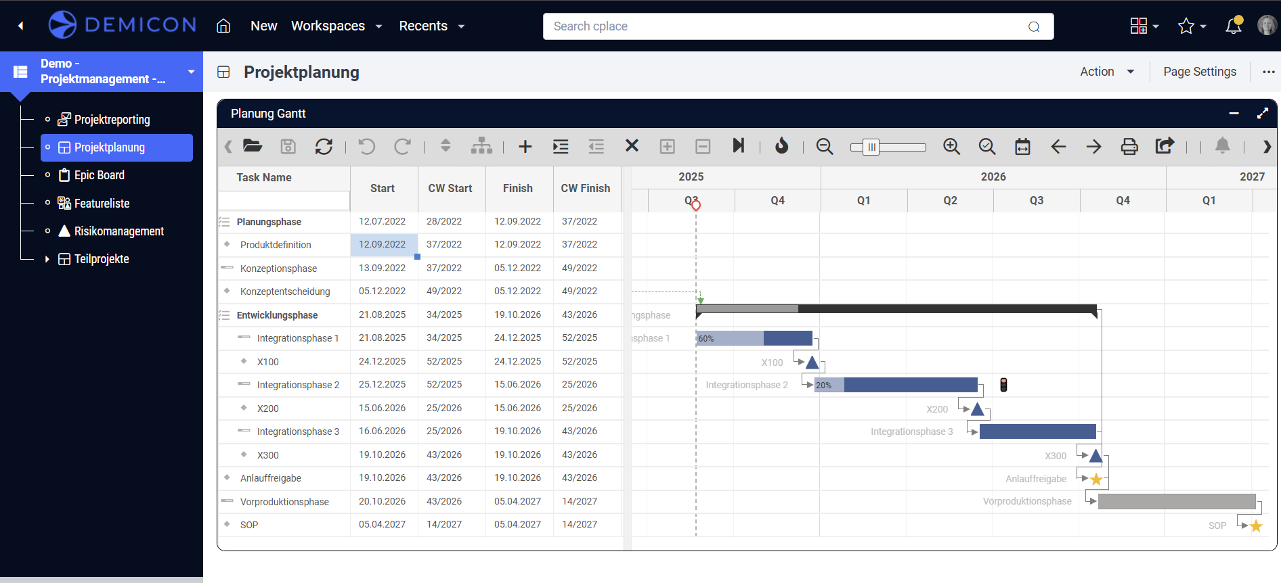1281x583 pixels.
Task: Click the Gantt toolbar bell icon
Action: coord(1222,145)
